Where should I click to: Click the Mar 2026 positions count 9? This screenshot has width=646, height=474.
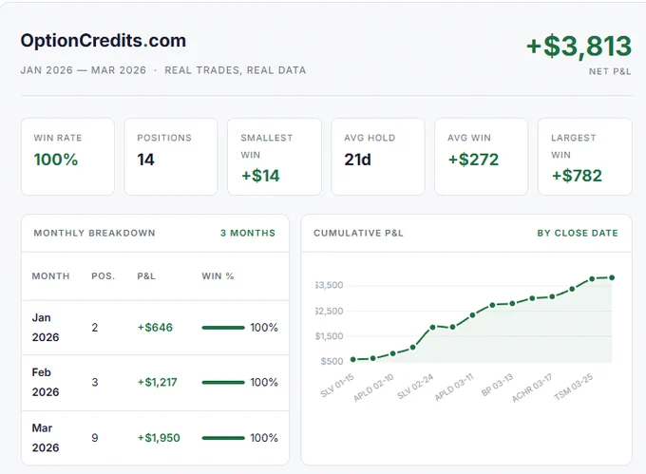click(95, 438)
